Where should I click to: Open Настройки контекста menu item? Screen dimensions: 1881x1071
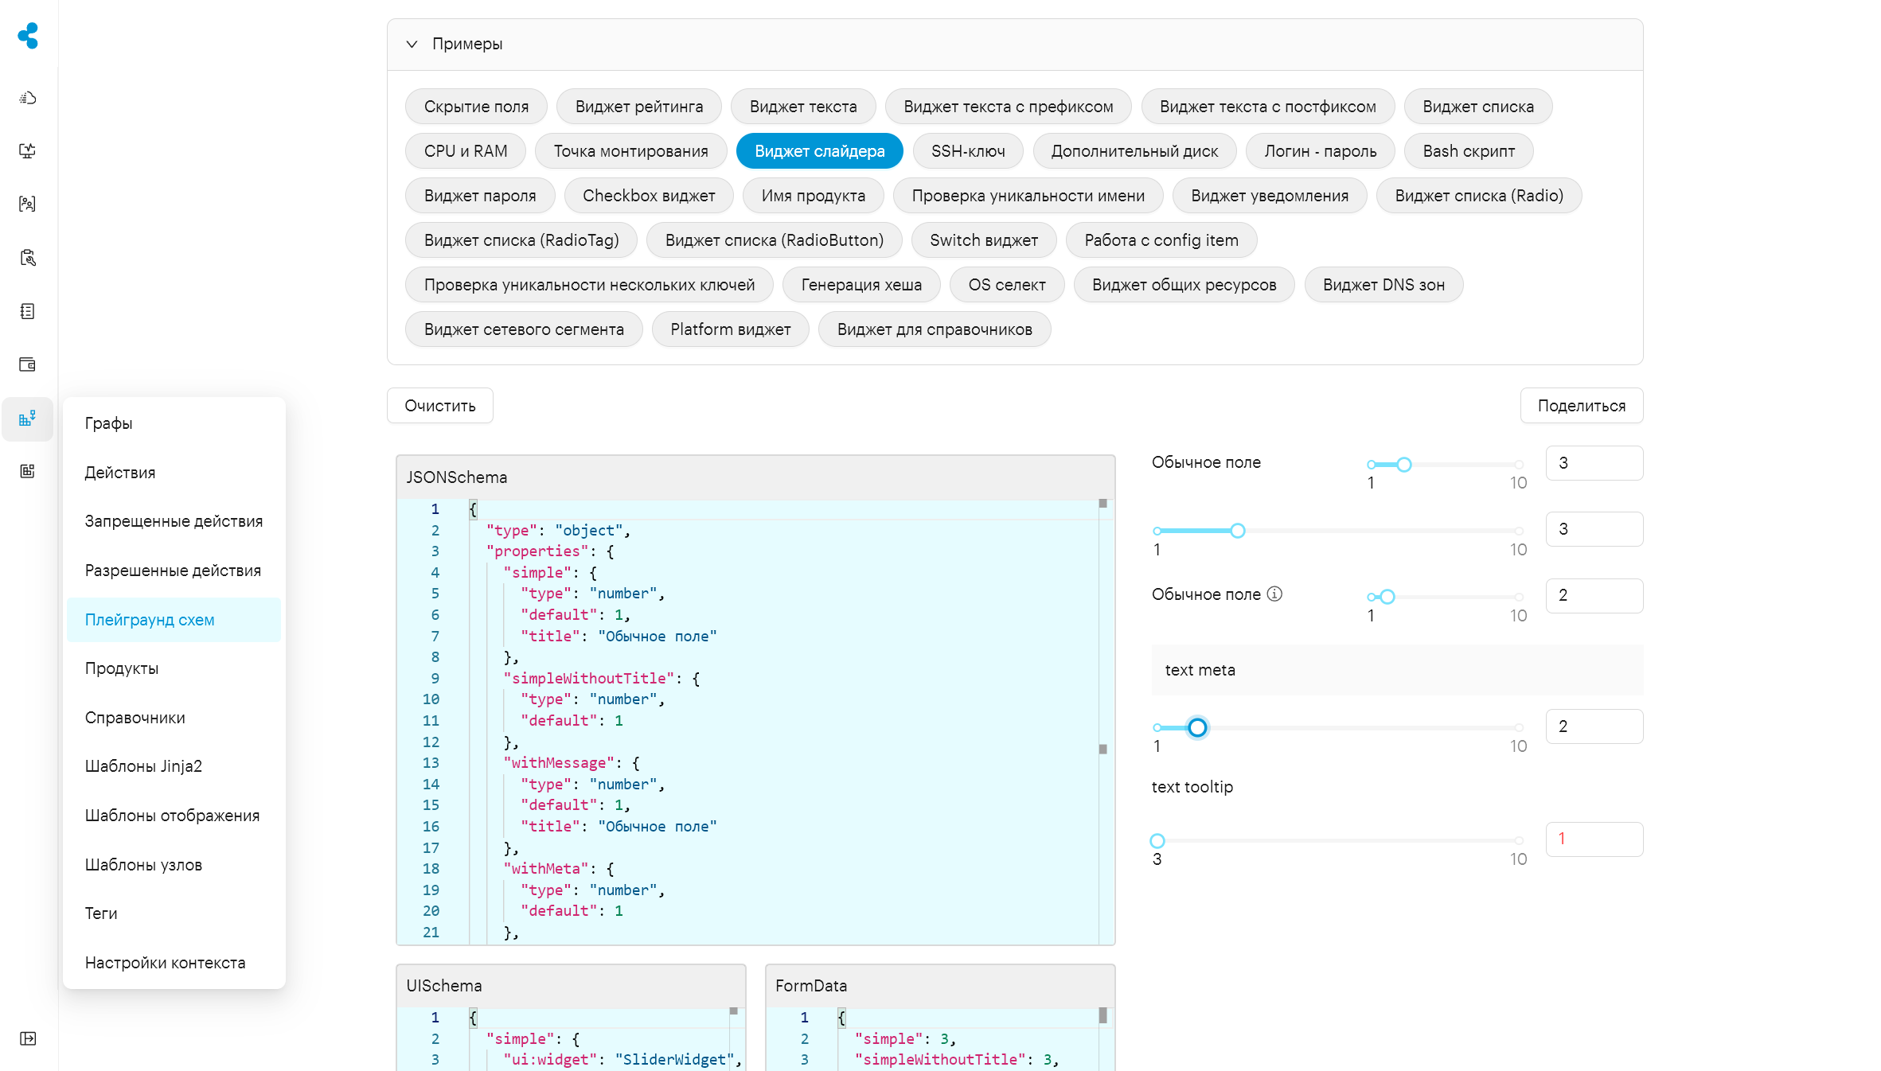tap(174, 963)
